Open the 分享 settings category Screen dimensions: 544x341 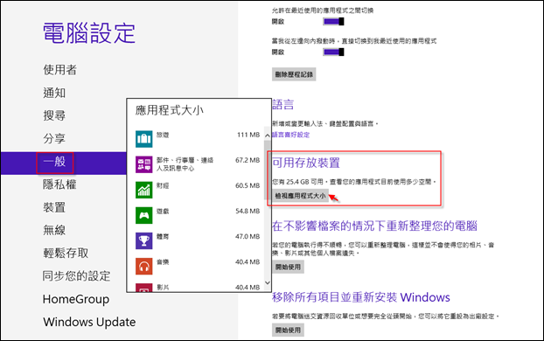point(54,138)
